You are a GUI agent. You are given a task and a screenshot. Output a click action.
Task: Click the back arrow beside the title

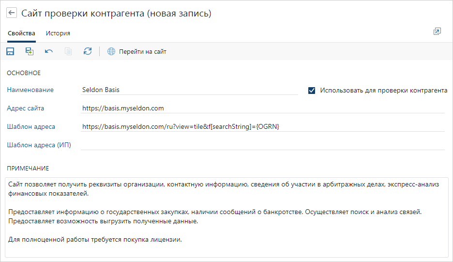pos(12,13)
